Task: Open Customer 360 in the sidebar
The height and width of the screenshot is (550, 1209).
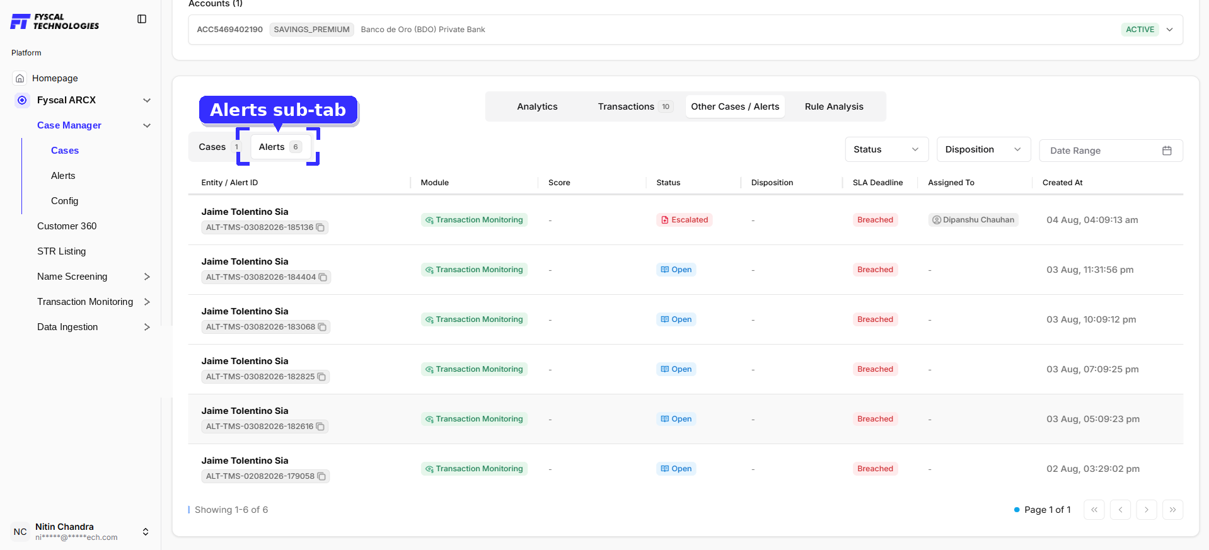Action: point(67,226)
